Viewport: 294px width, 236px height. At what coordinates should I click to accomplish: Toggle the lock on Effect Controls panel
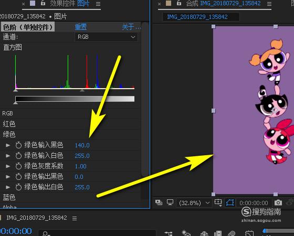[x=43, y=3]
